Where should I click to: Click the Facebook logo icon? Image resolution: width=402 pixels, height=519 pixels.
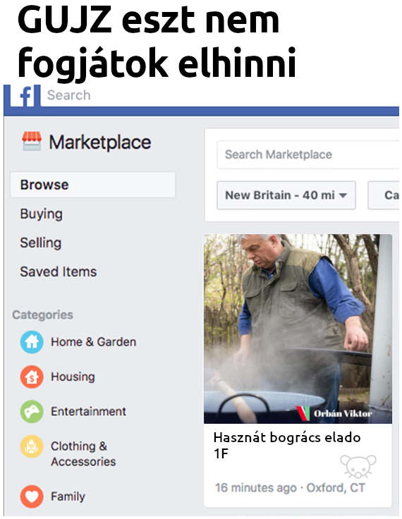[x=25, y=96]
